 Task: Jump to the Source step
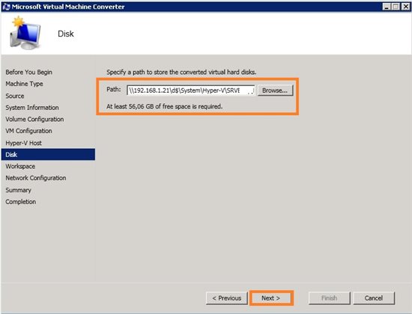[15, 96]
